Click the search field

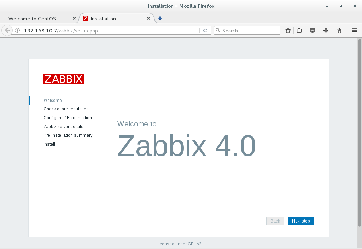pyautogui.click(x=247, y=30)
